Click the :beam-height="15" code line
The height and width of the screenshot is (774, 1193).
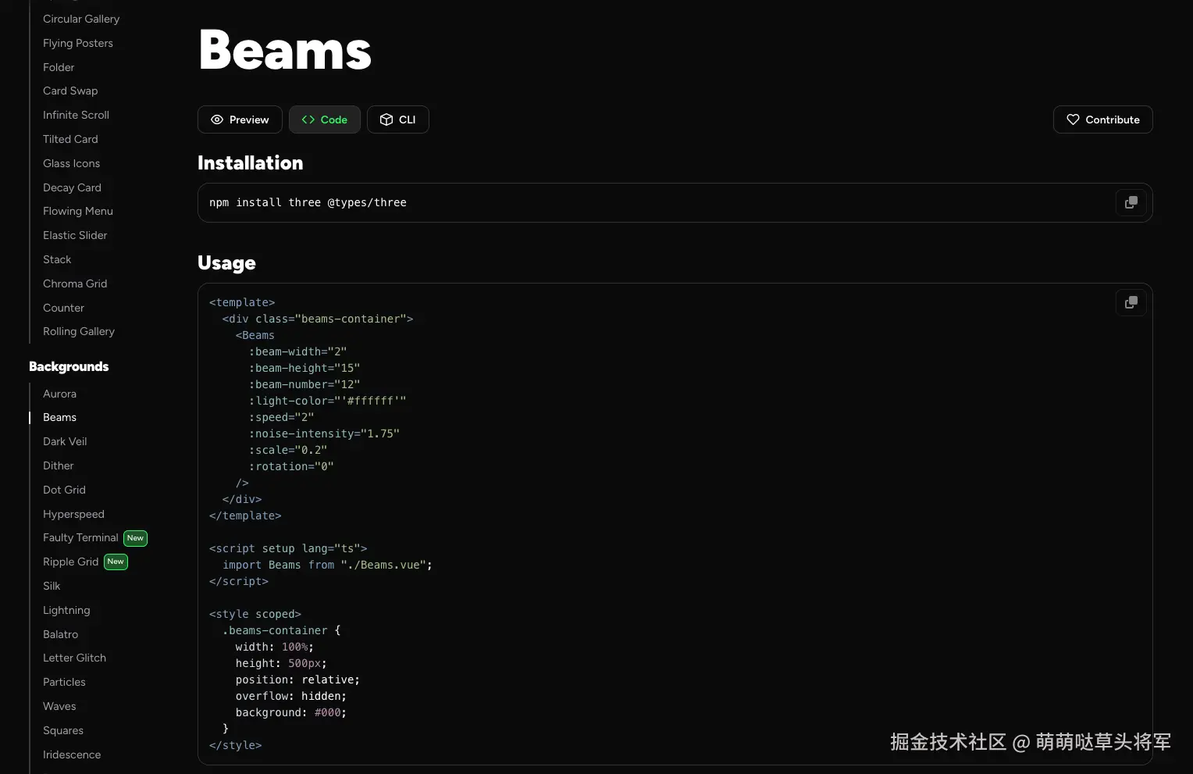coord(304,368)
